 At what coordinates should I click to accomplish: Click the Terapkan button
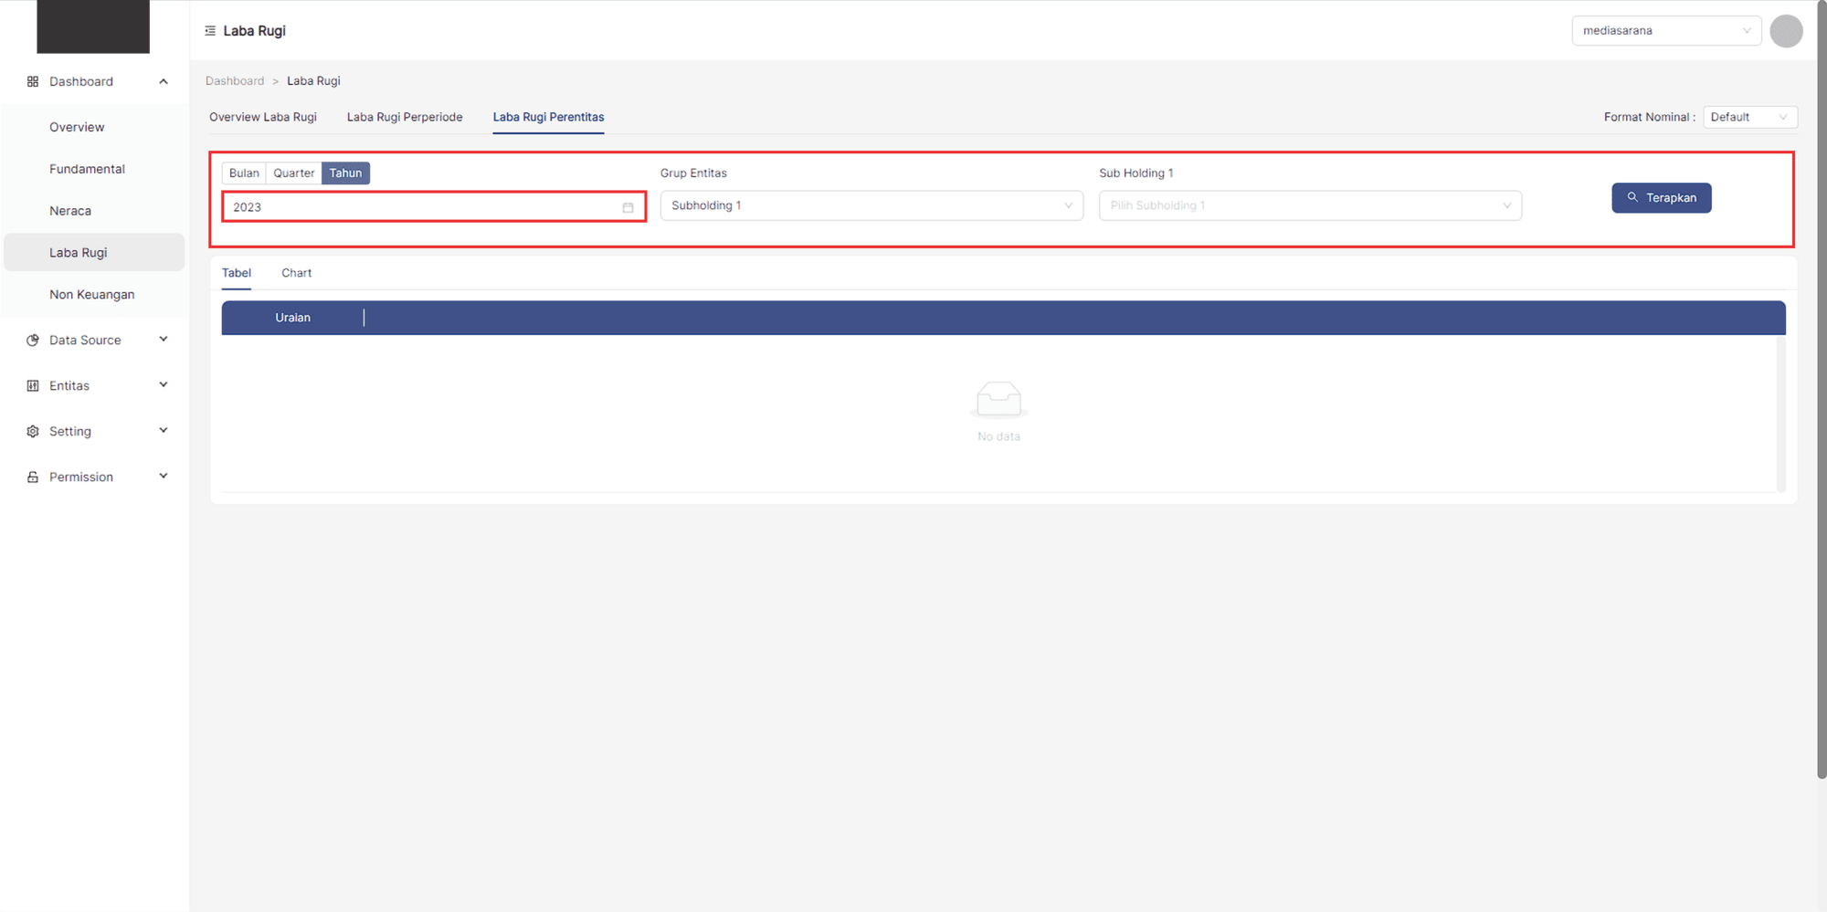1661,198
